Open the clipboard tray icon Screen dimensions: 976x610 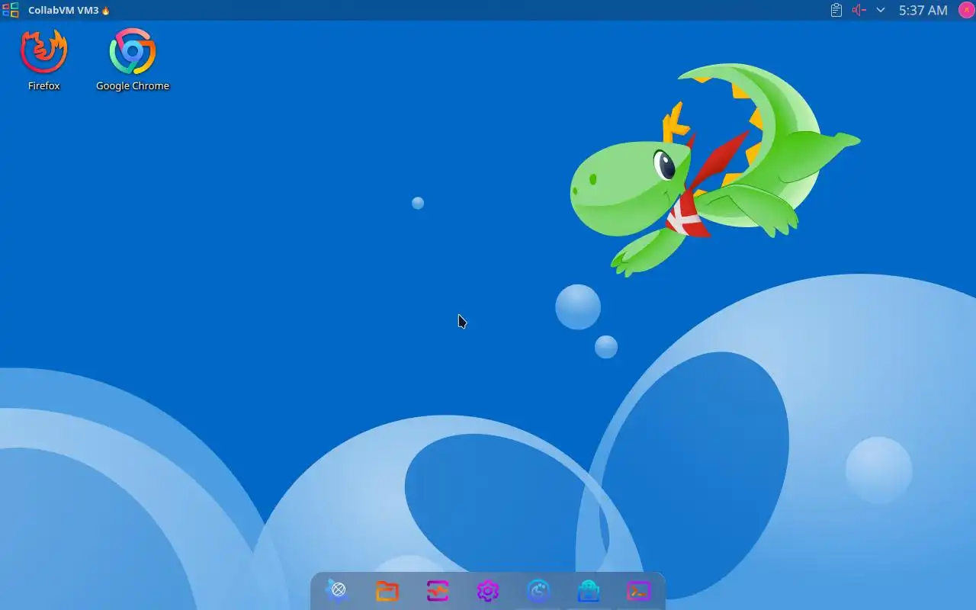tap(836, 10)
